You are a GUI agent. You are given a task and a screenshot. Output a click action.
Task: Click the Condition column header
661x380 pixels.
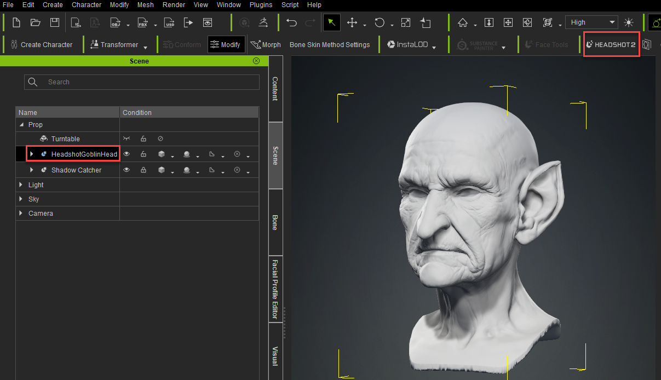[189, 112]
